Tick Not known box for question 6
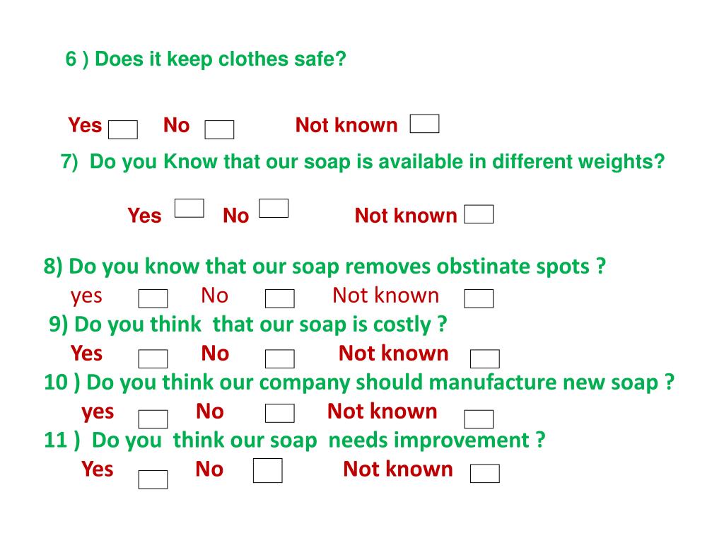Viewport: 724px width, 543px height. (424, 123)
